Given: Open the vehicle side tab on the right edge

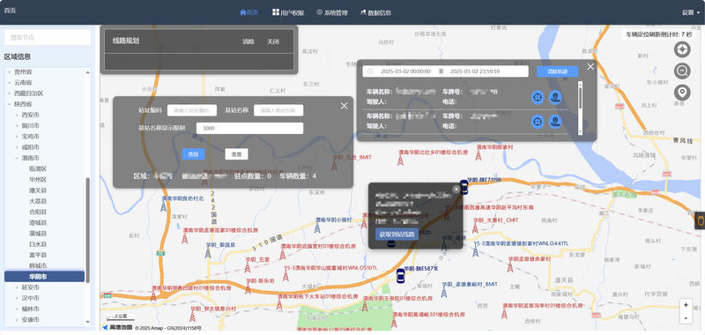Looking at the screenshot, I should click(700, 220).
